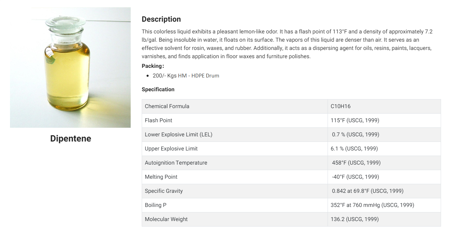Screen dimensions: 450x230
Task: Click the C10H16 formula value
Action: (x=341, y=106)
